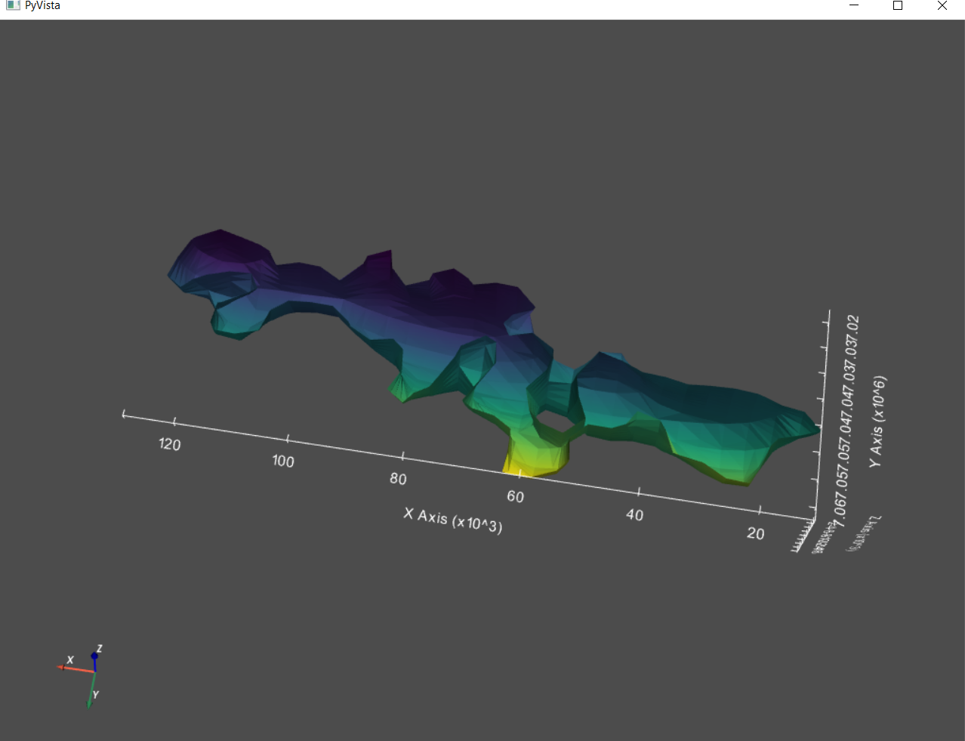Click the 60 tick mark label
This screenshot has height=741, width=965.
click(x=514, y=496)
